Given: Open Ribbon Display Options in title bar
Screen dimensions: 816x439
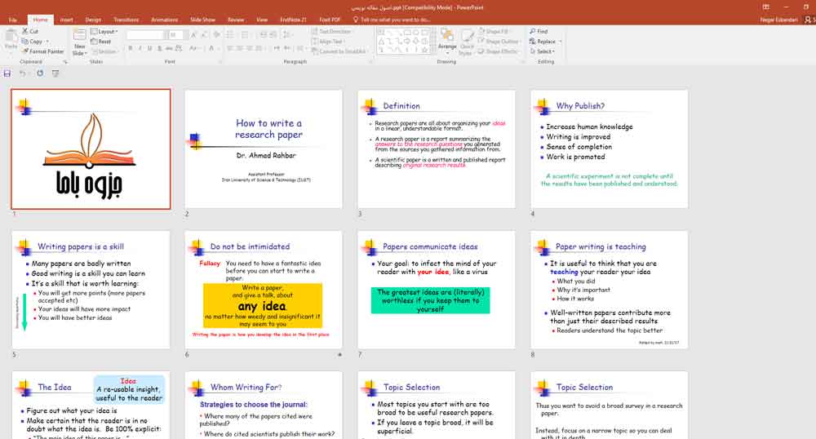Looking at the screenshot, I should (766, 7).
